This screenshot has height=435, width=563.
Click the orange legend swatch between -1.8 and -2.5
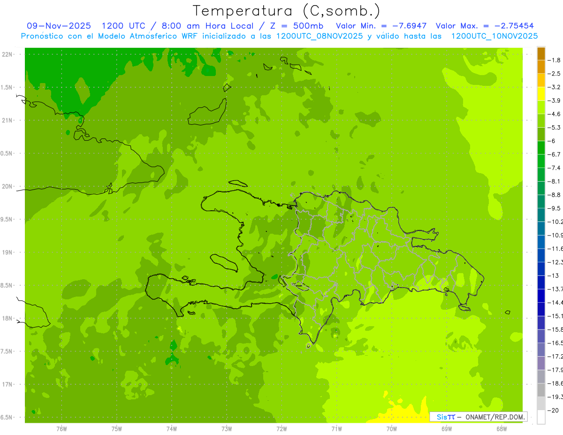[x=541, y=67]
